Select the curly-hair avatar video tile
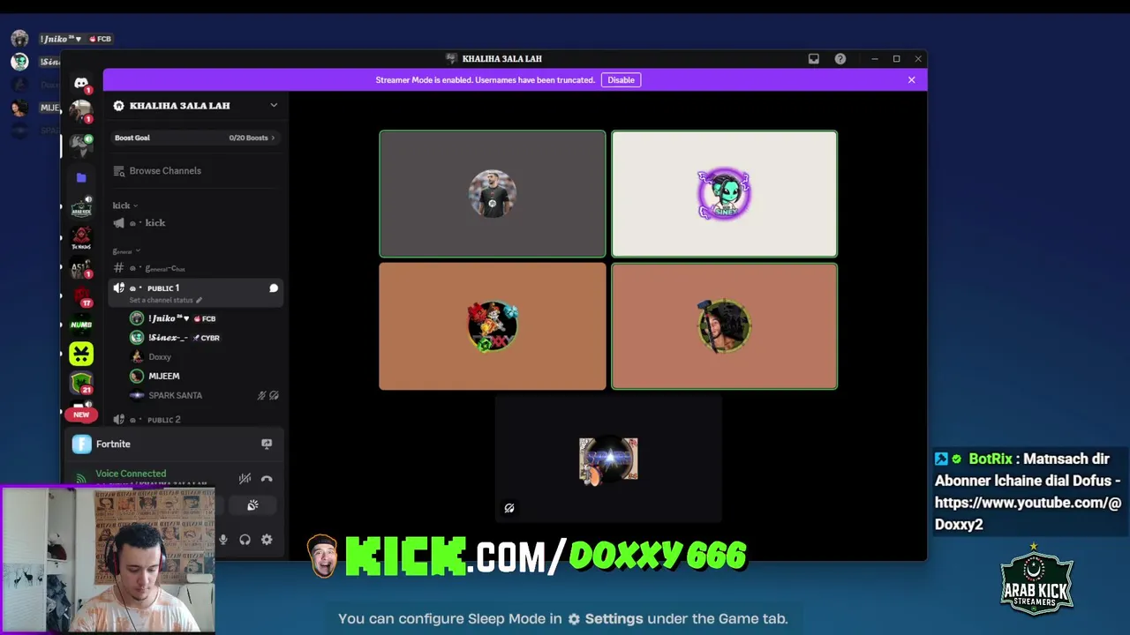Image resolution: width=1130 pixels, height=635 pixels. click(x=724, y=326)
